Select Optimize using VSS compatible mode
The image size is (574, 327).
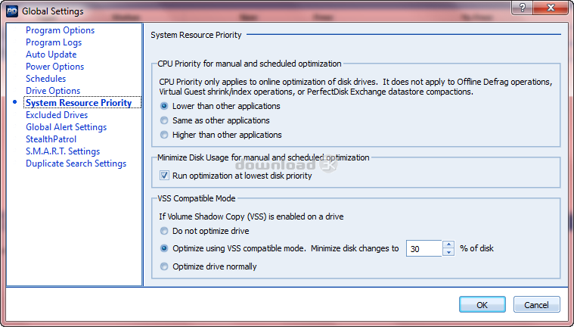[164, 248]
